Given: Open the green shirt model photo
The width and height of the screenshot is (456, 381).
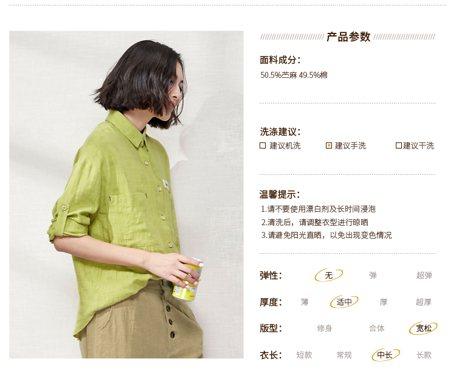Looking at the screenshot, I should click(126, 194).
